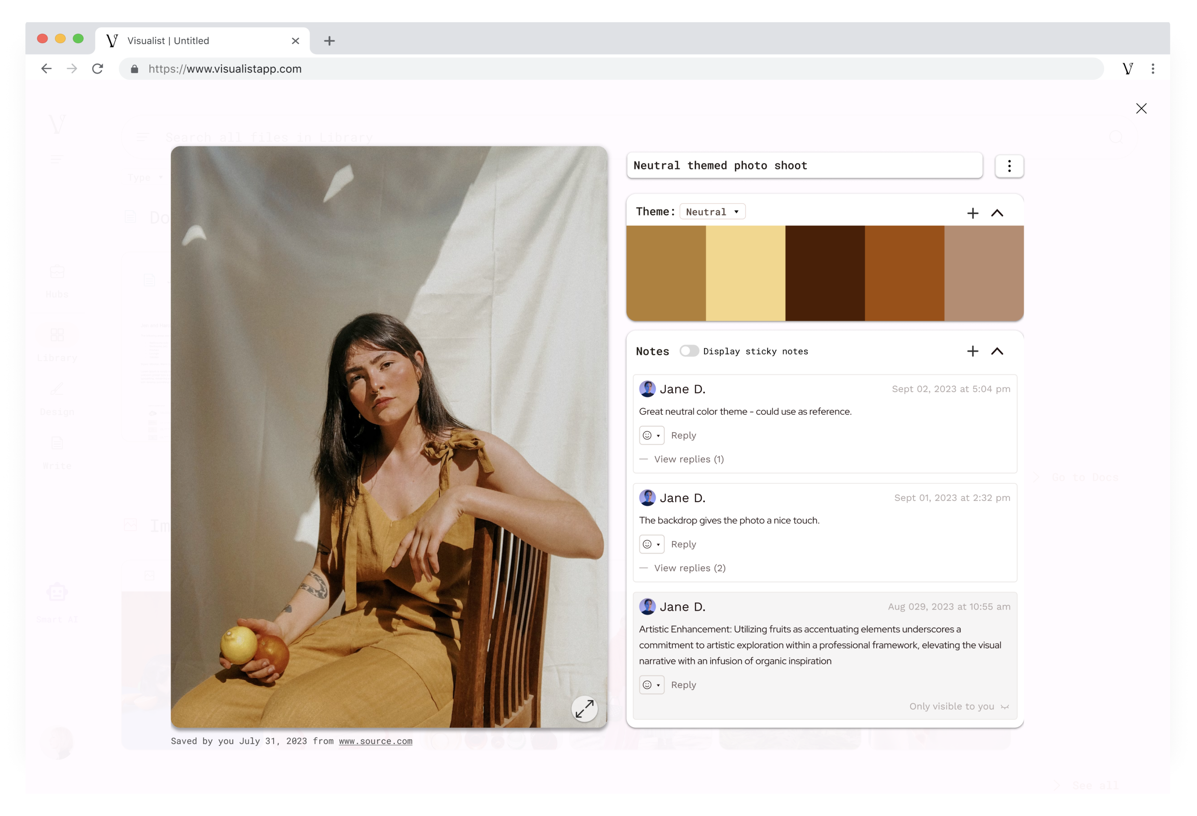The height and width of the screenshot is (816, 1197).
Task: Close the image detail overlay
Action: 1141,108
